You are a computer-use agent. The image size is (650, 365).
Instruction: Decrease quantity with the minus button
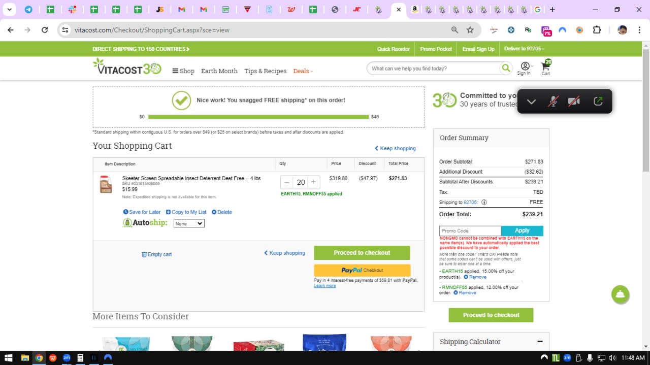[x=287, y=182]
